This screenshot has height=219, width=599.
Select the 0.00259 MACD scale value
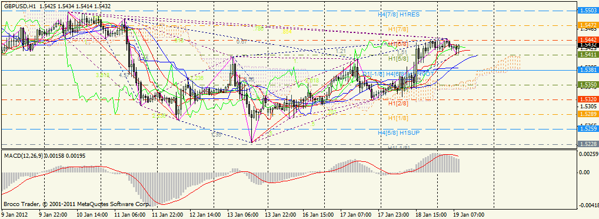pos(588,154)
